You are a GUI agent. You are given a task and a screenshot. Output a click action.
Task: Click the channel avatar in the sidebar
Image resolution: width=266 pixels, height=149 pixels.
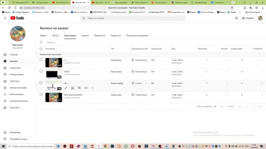point(17,34)
